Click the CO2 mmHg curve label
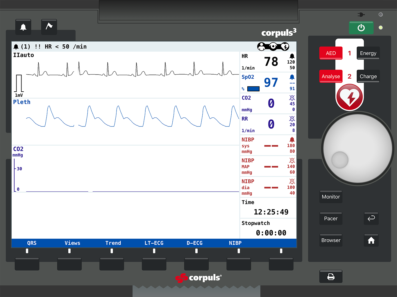 pyautogui.click(x=18, y=151)
